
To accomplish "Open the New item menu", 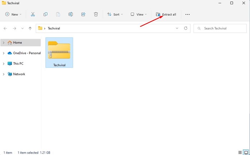I will pos(13,14).
